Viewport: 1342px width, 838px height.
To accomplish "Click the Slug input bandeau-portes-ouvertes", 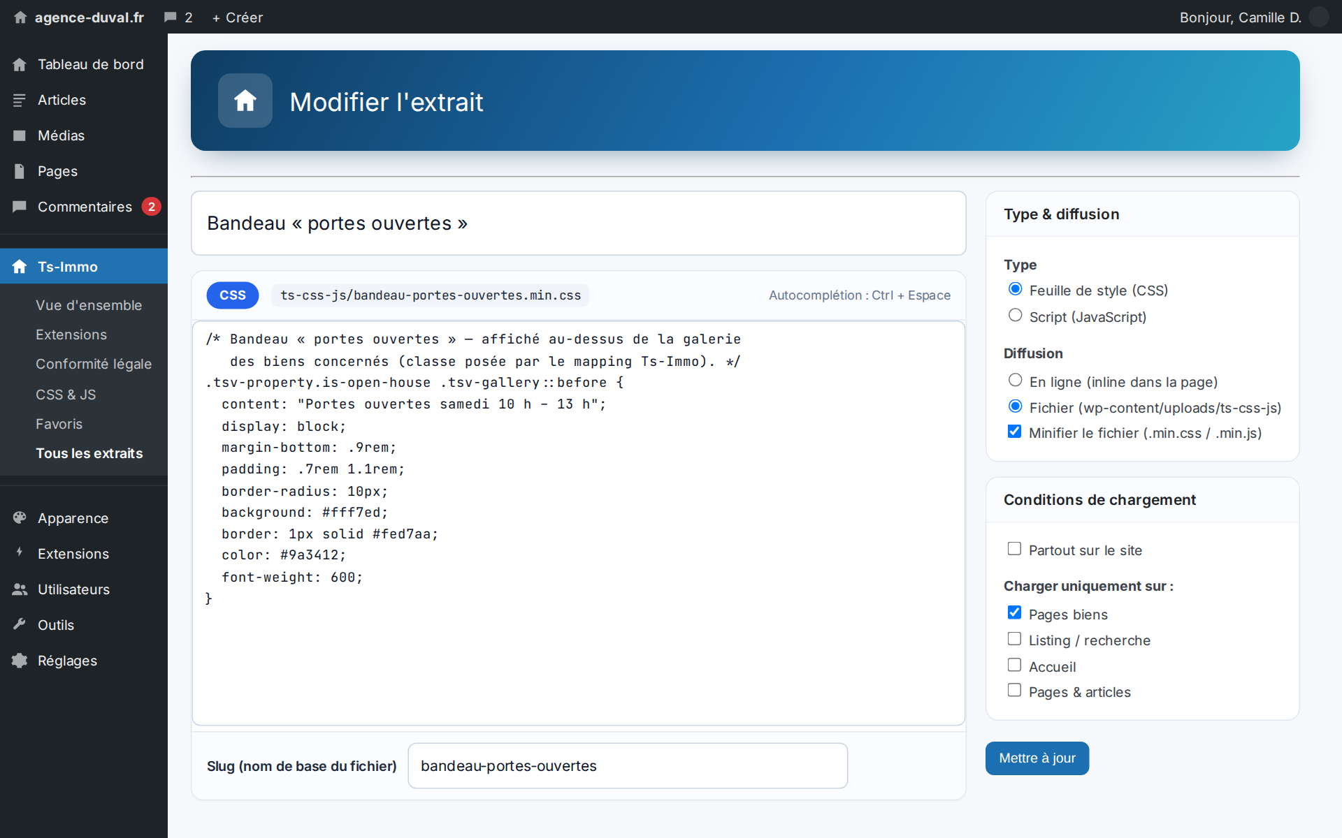I will coord(628,766).
